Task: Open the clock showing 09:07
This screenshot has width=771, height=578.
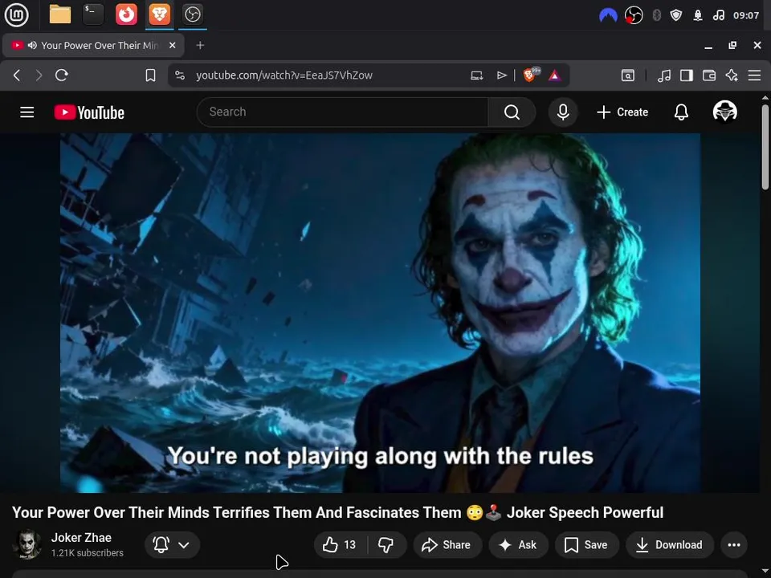Action: click(x=746, y=15)
